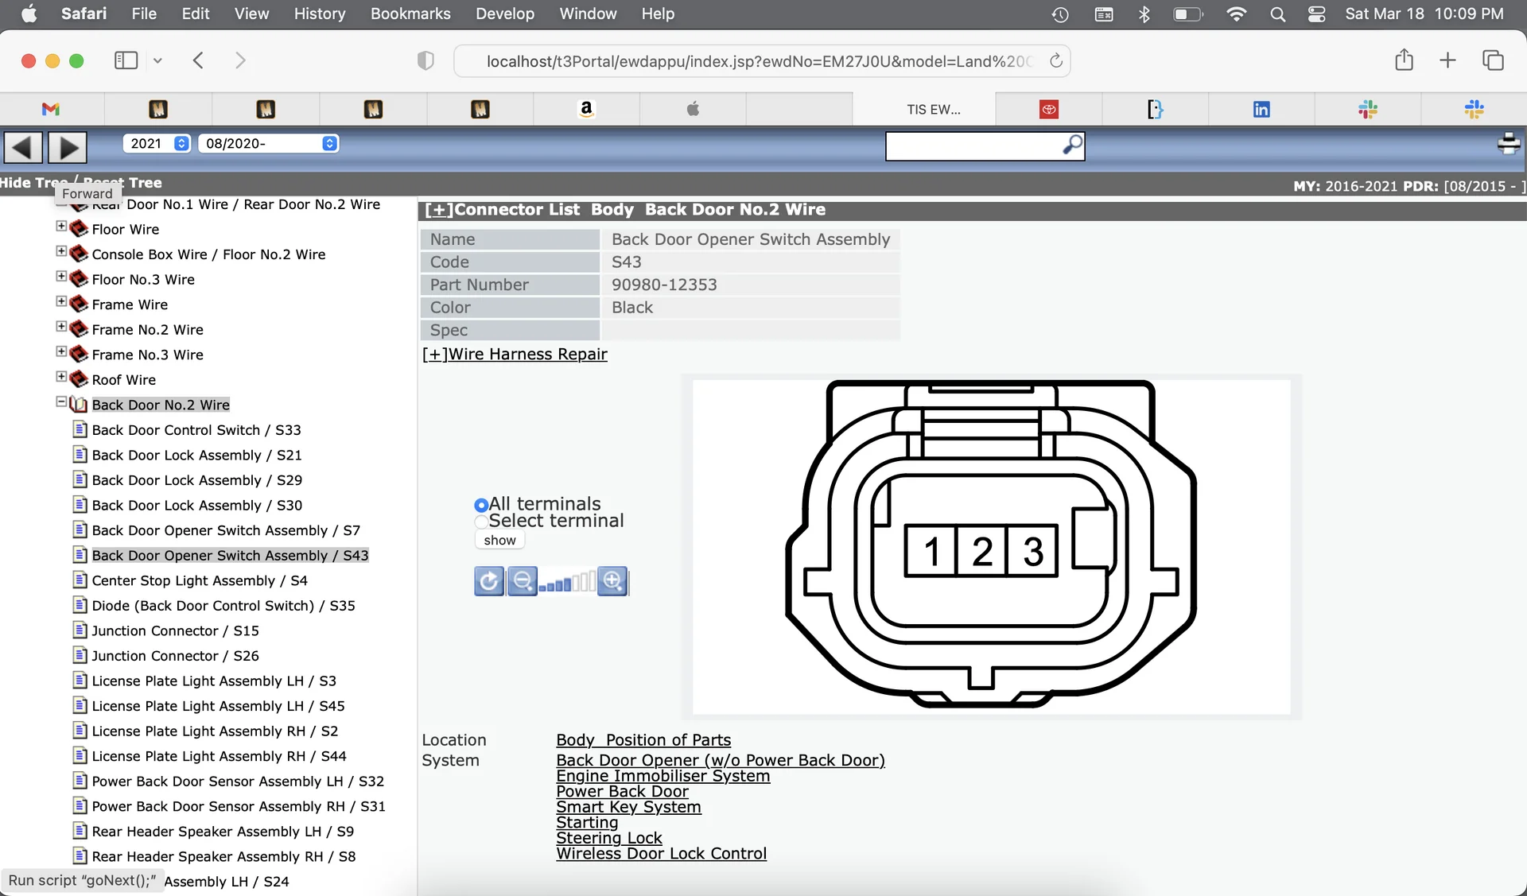Open the Bookmarks menu
Image resolution: width=1527 pixels, height=896 pixels.
pyautogui.click(x=410, y=14)
